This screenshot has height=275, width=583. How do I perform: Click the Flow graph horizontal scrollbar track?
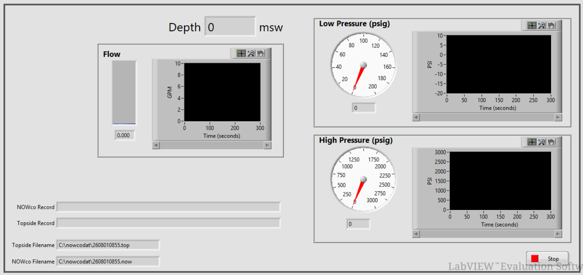[212, 145]
